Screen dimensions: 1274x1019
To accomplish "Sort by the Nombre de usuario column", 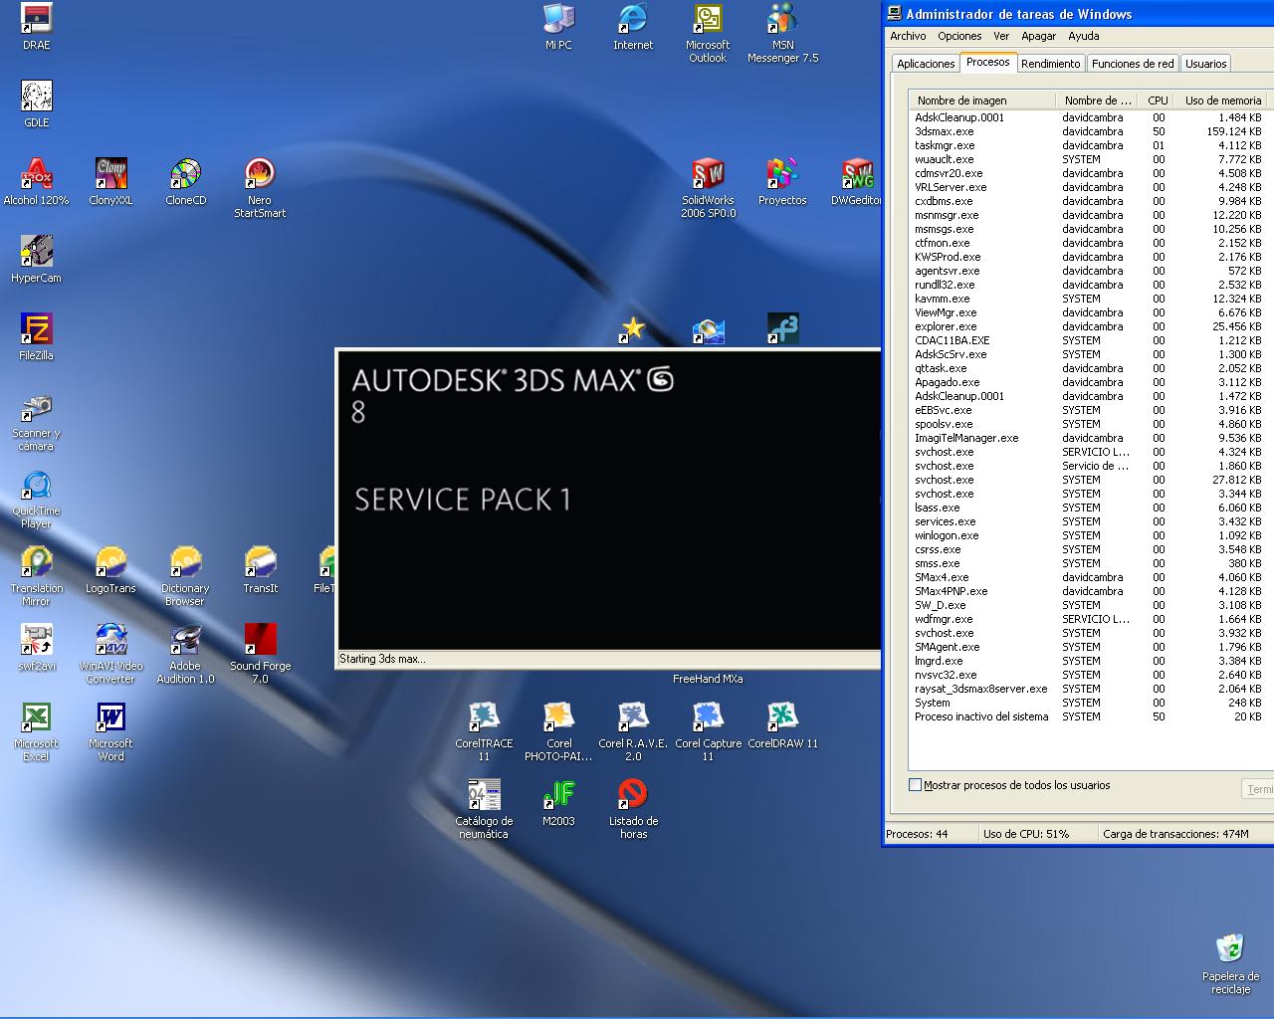I will tap(1098, 101).
